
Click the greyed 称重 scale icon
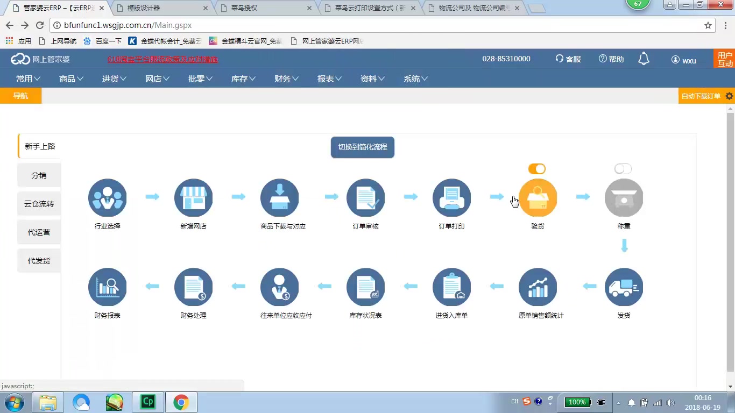(x=624, y=198)
